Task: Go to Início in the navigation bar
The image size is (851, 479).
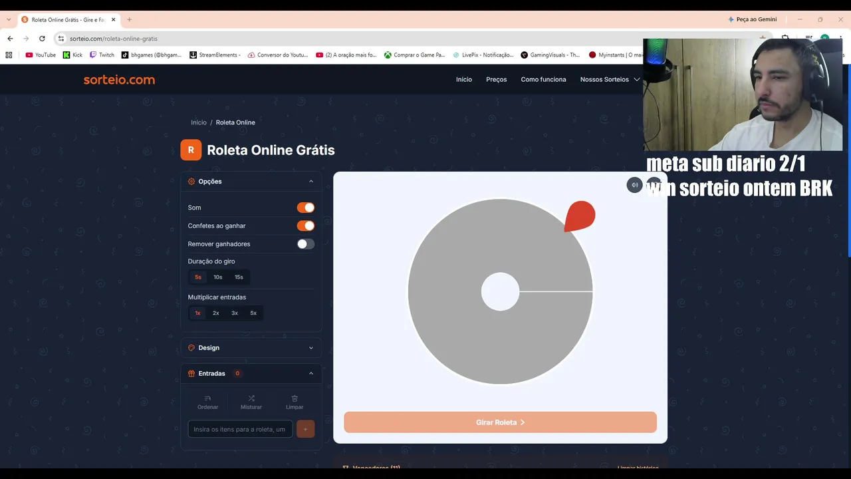Action: click(x=464, y=80)
